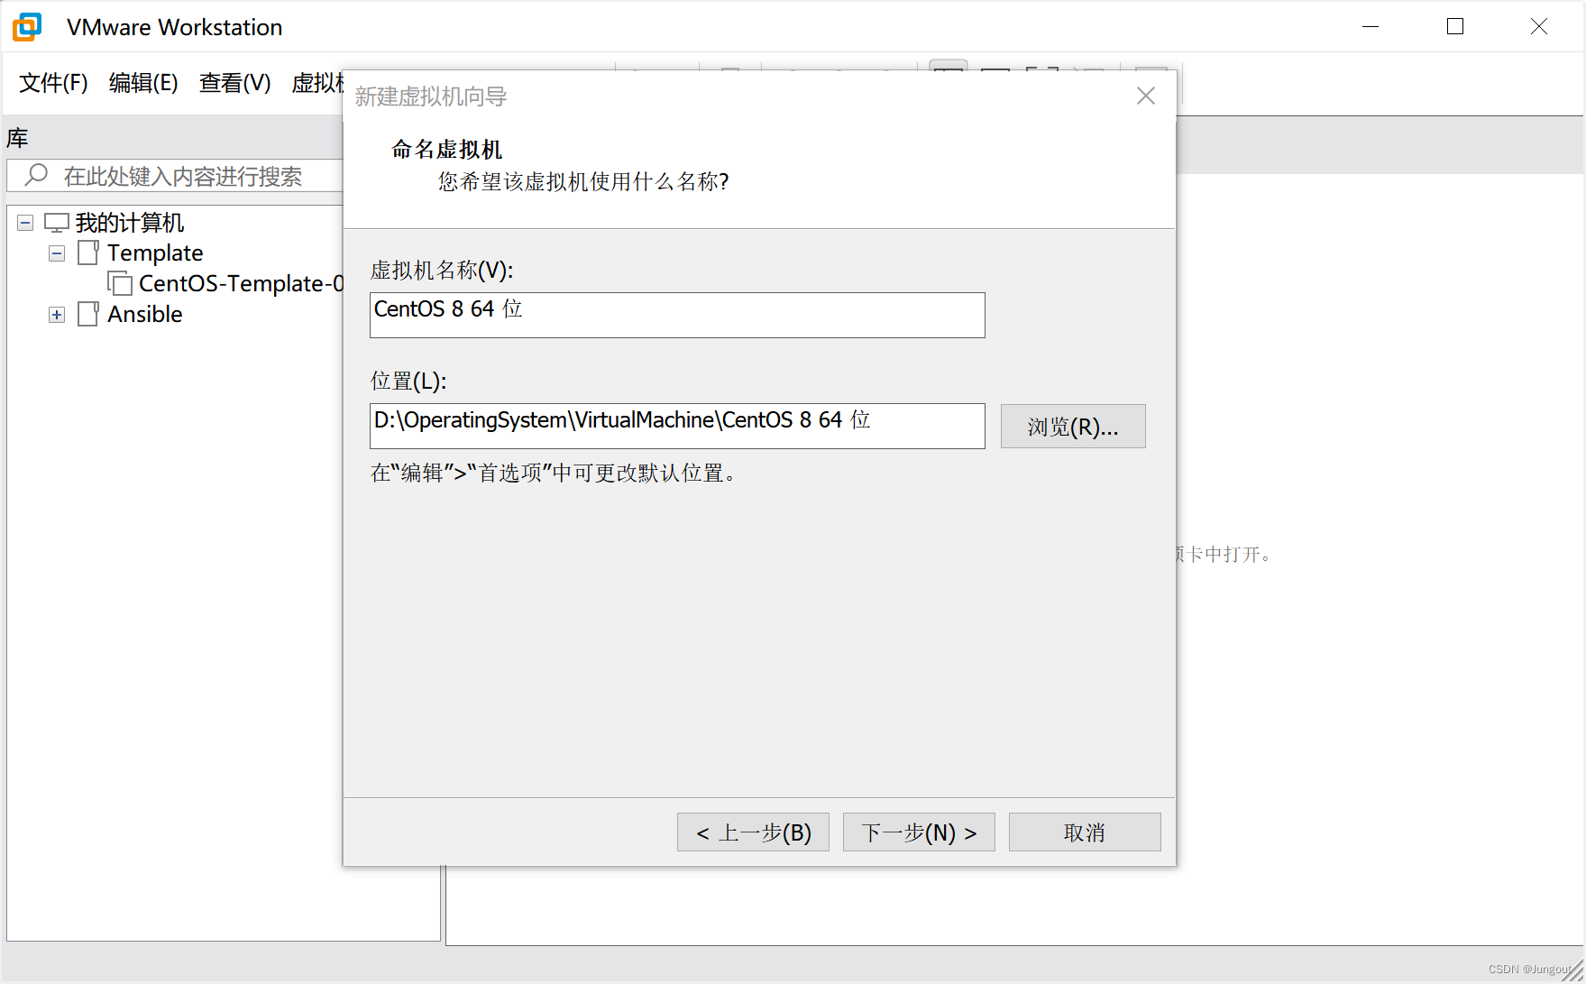The width and height of the screenshot is (1586, 984).
Task: Expand the Ansible folder node
Action: [x=57, y=315]
